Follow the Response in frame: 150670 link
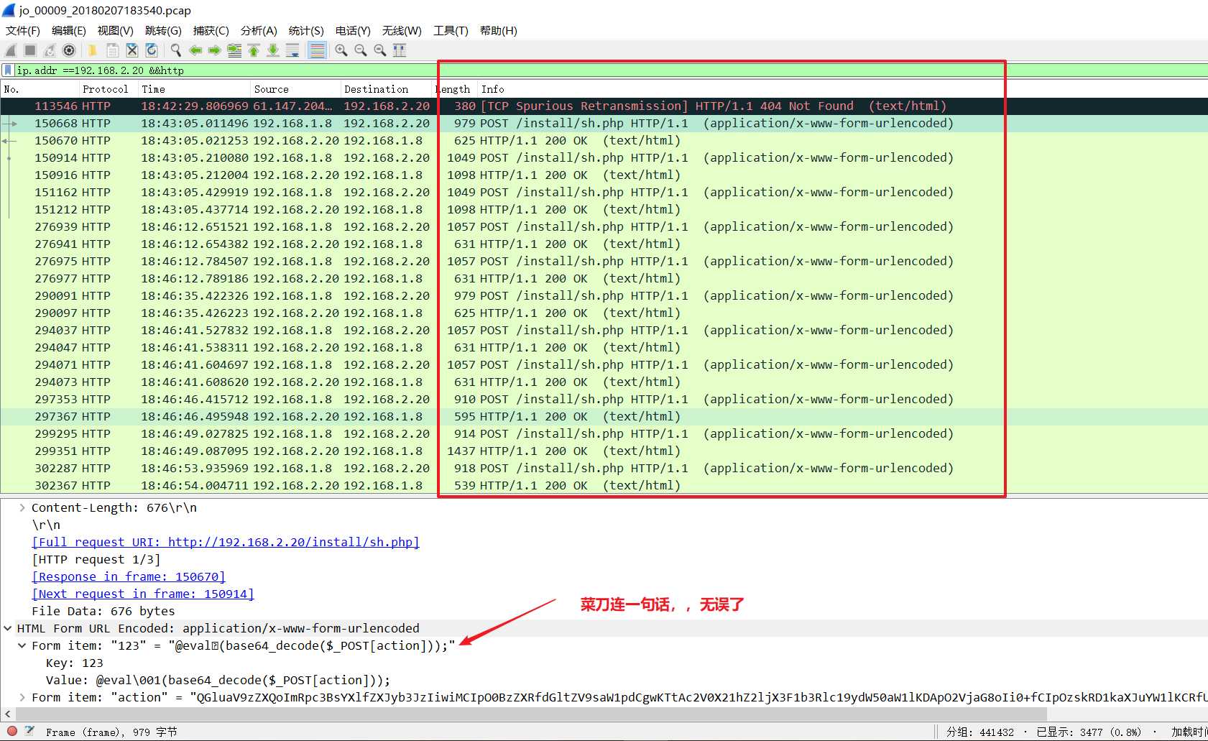The height and width of the screenshot is (741, 1208). pos(129,576)
